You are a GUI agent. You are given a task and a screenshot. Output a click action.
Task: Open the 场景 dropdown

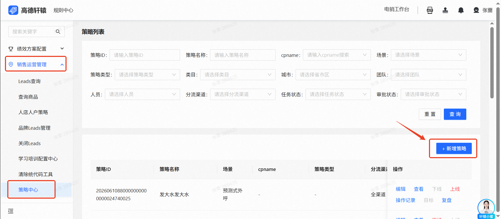point(428,55)
